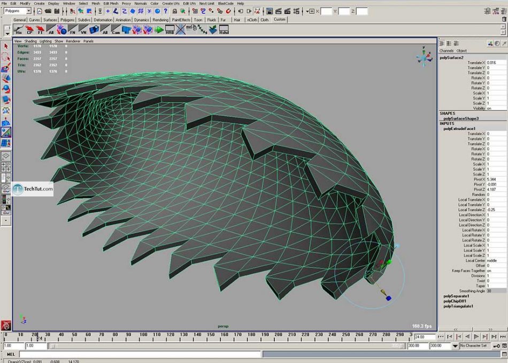Click the Cam shelf button

[116, 30]
